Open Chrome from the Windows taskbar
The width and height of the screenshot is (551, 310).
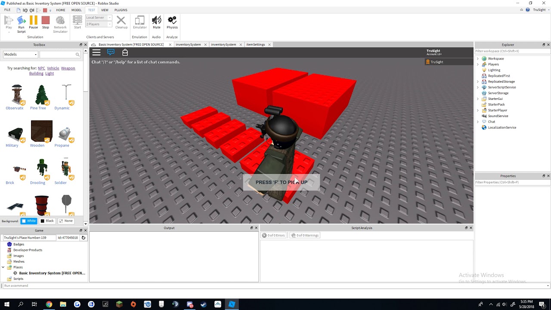(x=49, y=304)
